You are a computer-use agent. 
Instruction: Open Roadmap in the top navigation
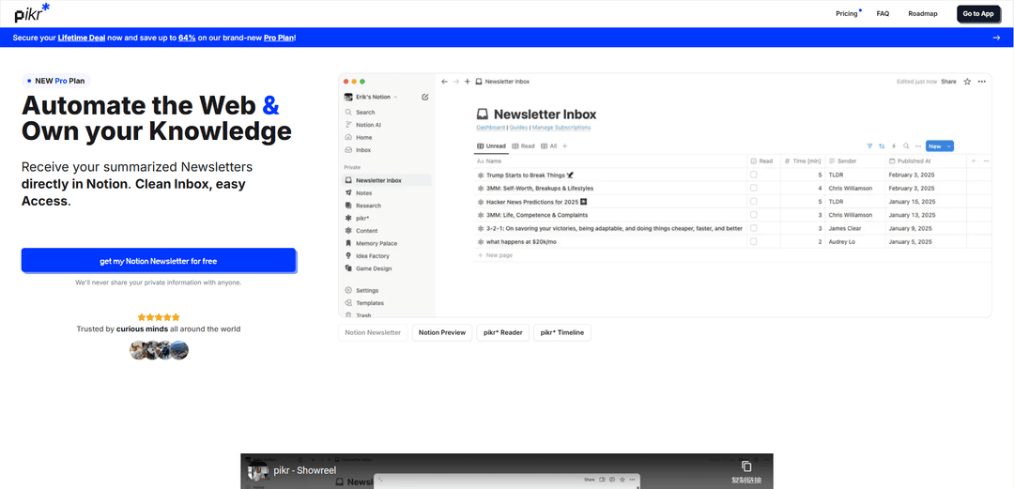point(923,13)
